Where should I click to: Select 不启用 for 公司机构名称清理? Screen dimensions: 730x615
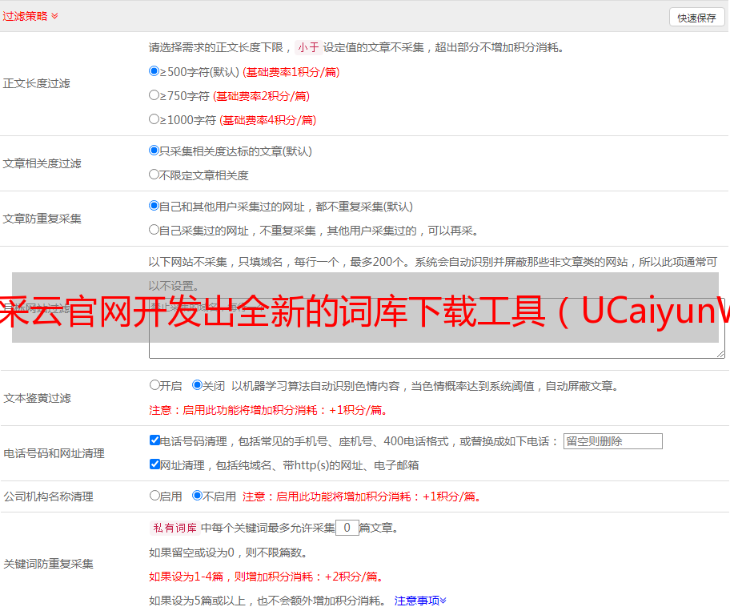pyautogui.click(x=198, y=495)
